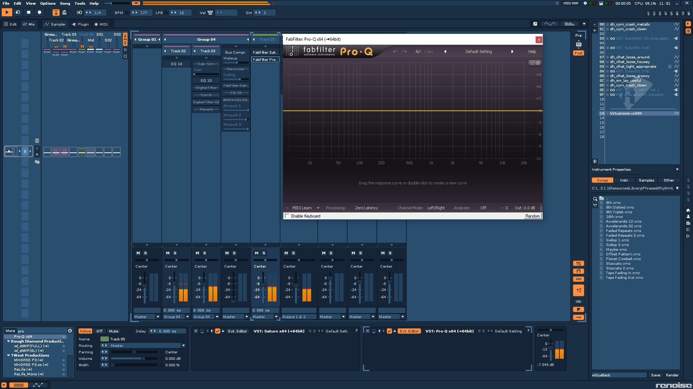Click the MIDI Learn button in Pro-Q

point(302,207)
